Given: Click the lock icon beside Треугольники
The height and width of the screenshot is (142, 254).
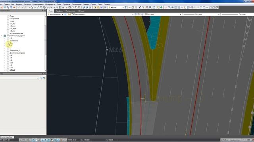Looking at the screenshot, I should pos(71,14).
